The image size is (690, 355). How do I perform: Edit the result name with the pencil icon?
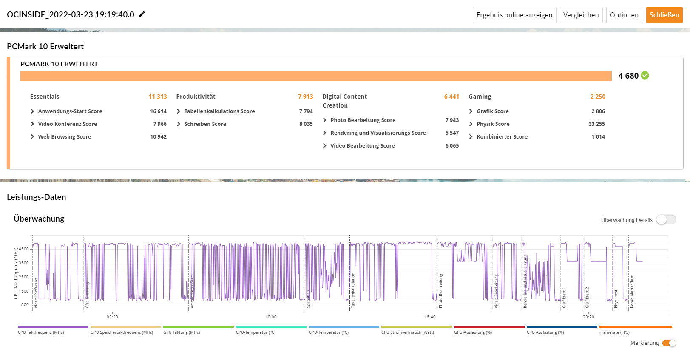[142, 14]
